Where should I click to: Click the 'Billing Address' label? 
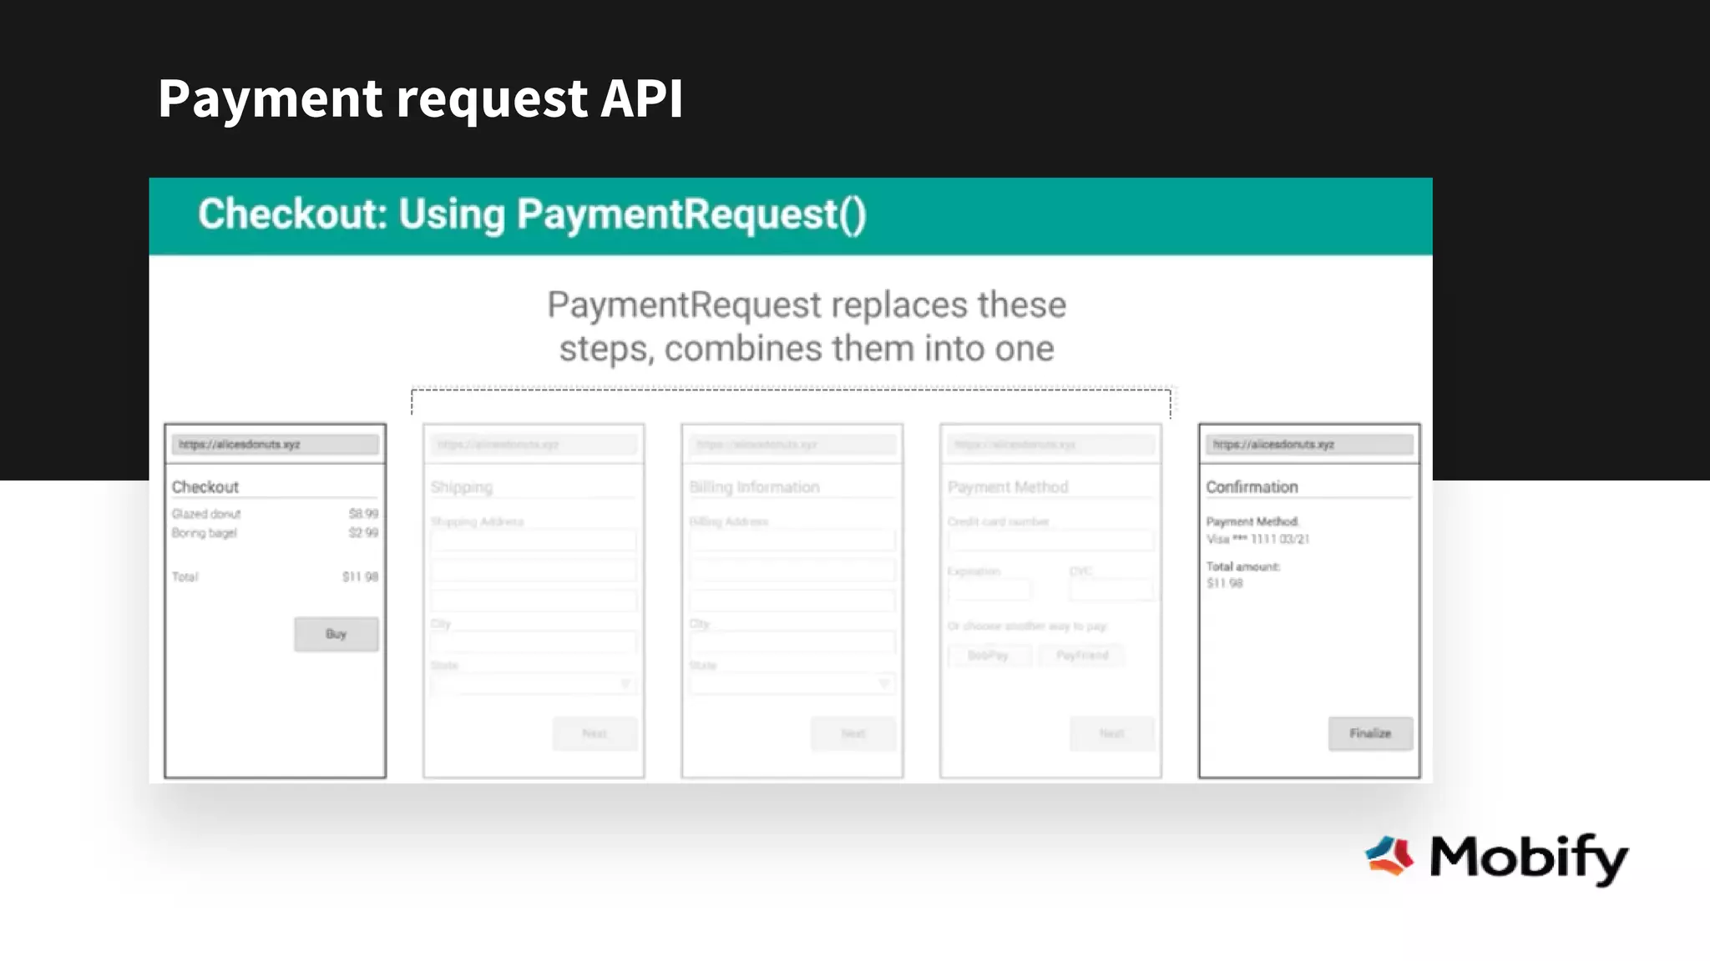point(729,521)
